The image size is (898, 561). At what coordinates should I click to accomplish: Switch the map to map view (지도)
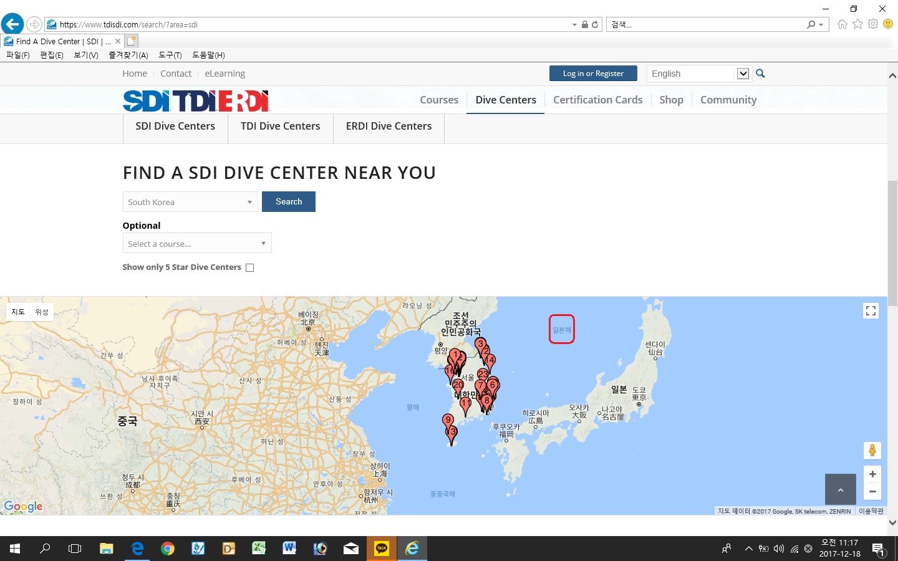tap(18, 312)
